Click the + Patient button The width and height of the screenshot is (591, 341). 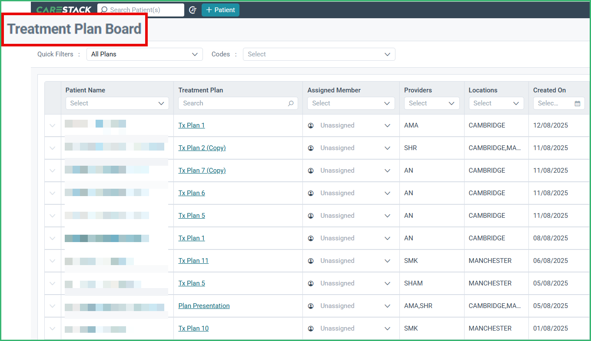pos(220,10)
